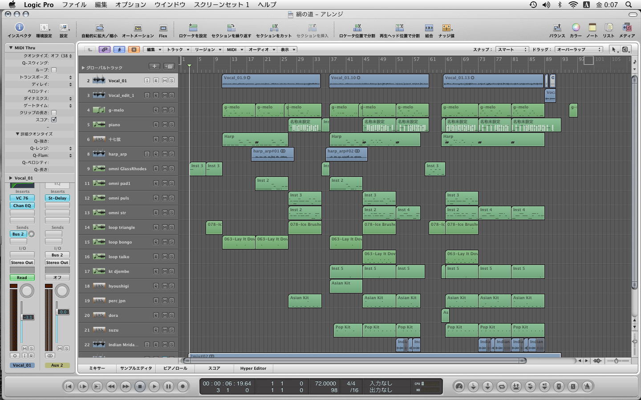Start playback with the transport play button
This screenshot has width=641, height=400.
coord(154,386)
